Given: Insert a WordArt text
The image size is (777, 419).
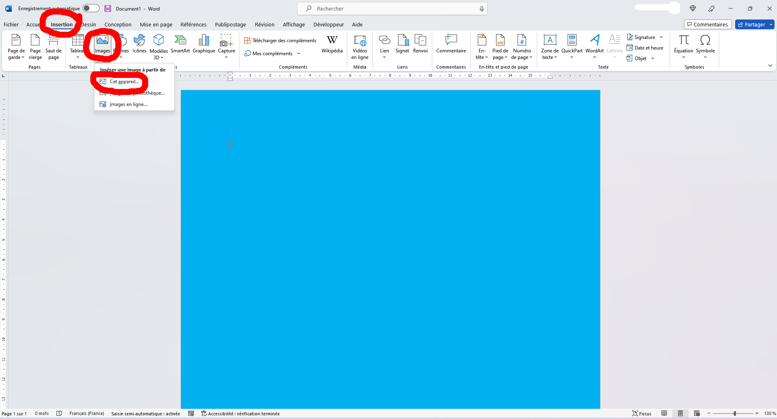Looking at the screenshot, I should click(594, 47).
